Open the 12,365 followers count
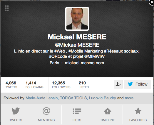Viewport: 154px width, 125px height. (61, 85)
